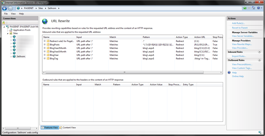Click the SelArom site globe icon
This screenshot has height=136, width=265.
pyautogui.click(x=14, y=56)
